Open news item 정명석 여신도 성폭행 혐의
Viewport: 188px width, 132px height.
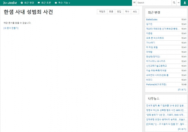pos(166,110)
